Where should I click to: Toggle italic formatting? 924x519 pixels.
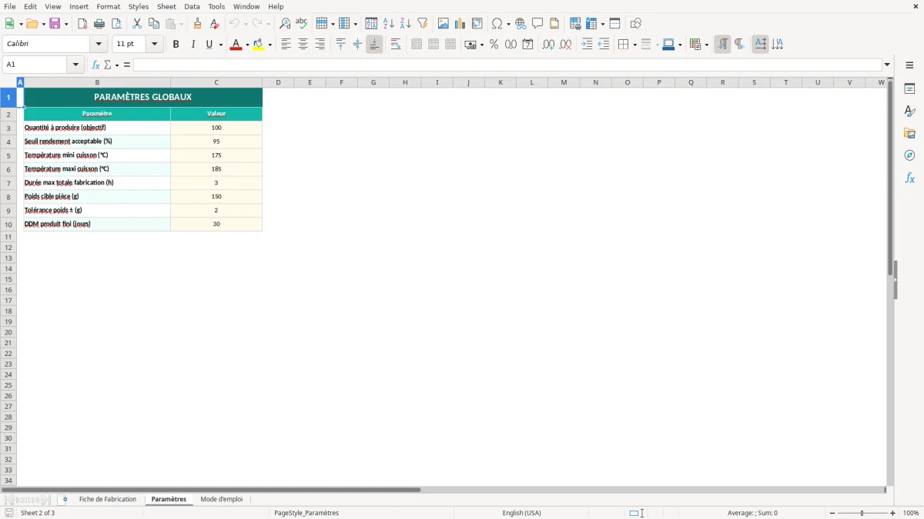[x=193, y=45]
